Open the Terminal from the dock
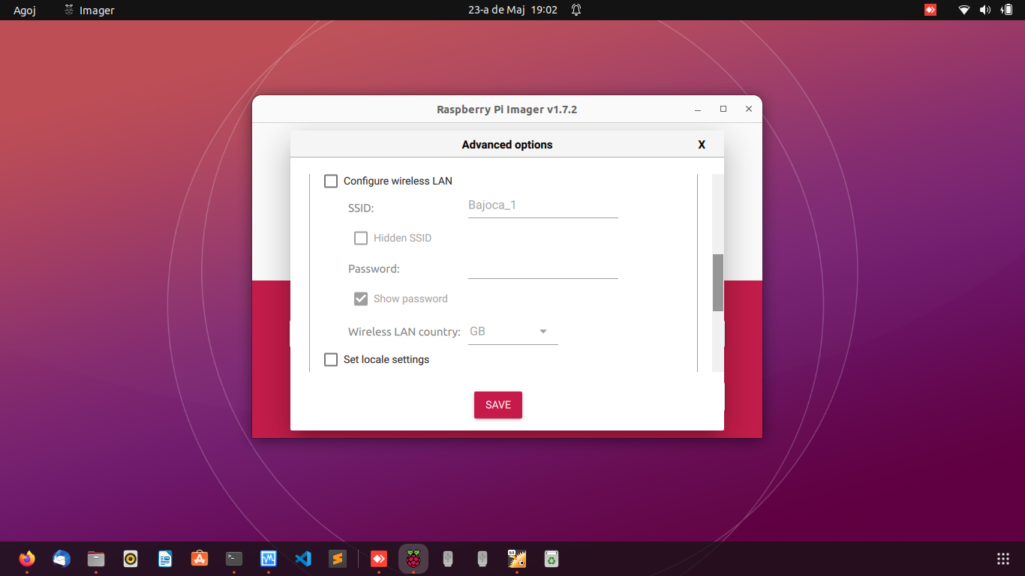The image size is (1025, 576). tap(234, 559)
